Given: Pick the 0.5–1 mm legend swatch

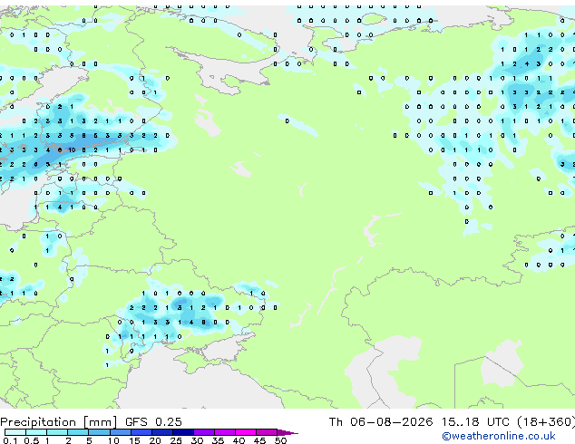Looking at the screenshot, I should tap(36, 432).
